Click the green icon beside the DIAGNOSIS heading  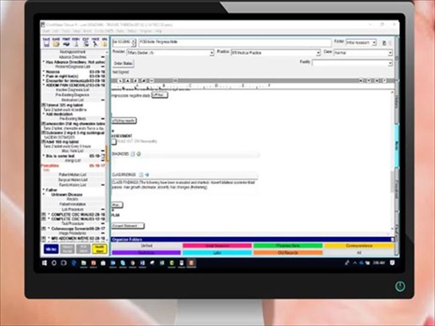pyautogui.click(x=138, y=154)
